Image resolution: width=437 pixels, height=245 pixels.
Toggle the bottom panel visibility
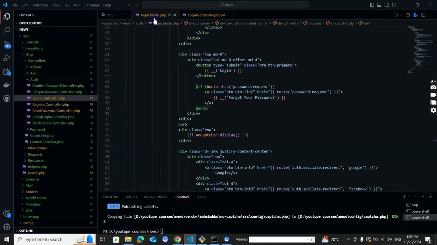pos(379,5)
